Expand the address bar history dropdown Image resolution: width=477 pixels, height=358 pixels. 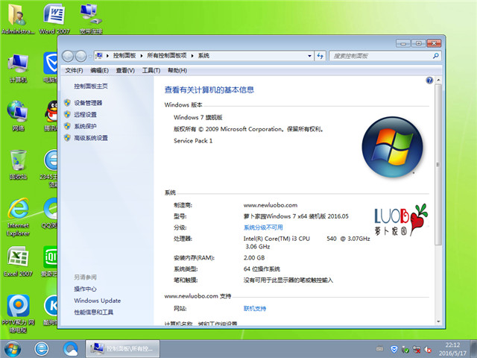pos(309,56)
